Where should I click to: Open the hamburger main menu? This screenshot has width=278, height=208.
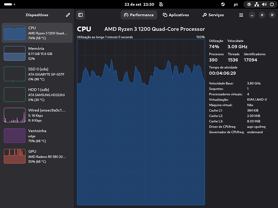241,15
